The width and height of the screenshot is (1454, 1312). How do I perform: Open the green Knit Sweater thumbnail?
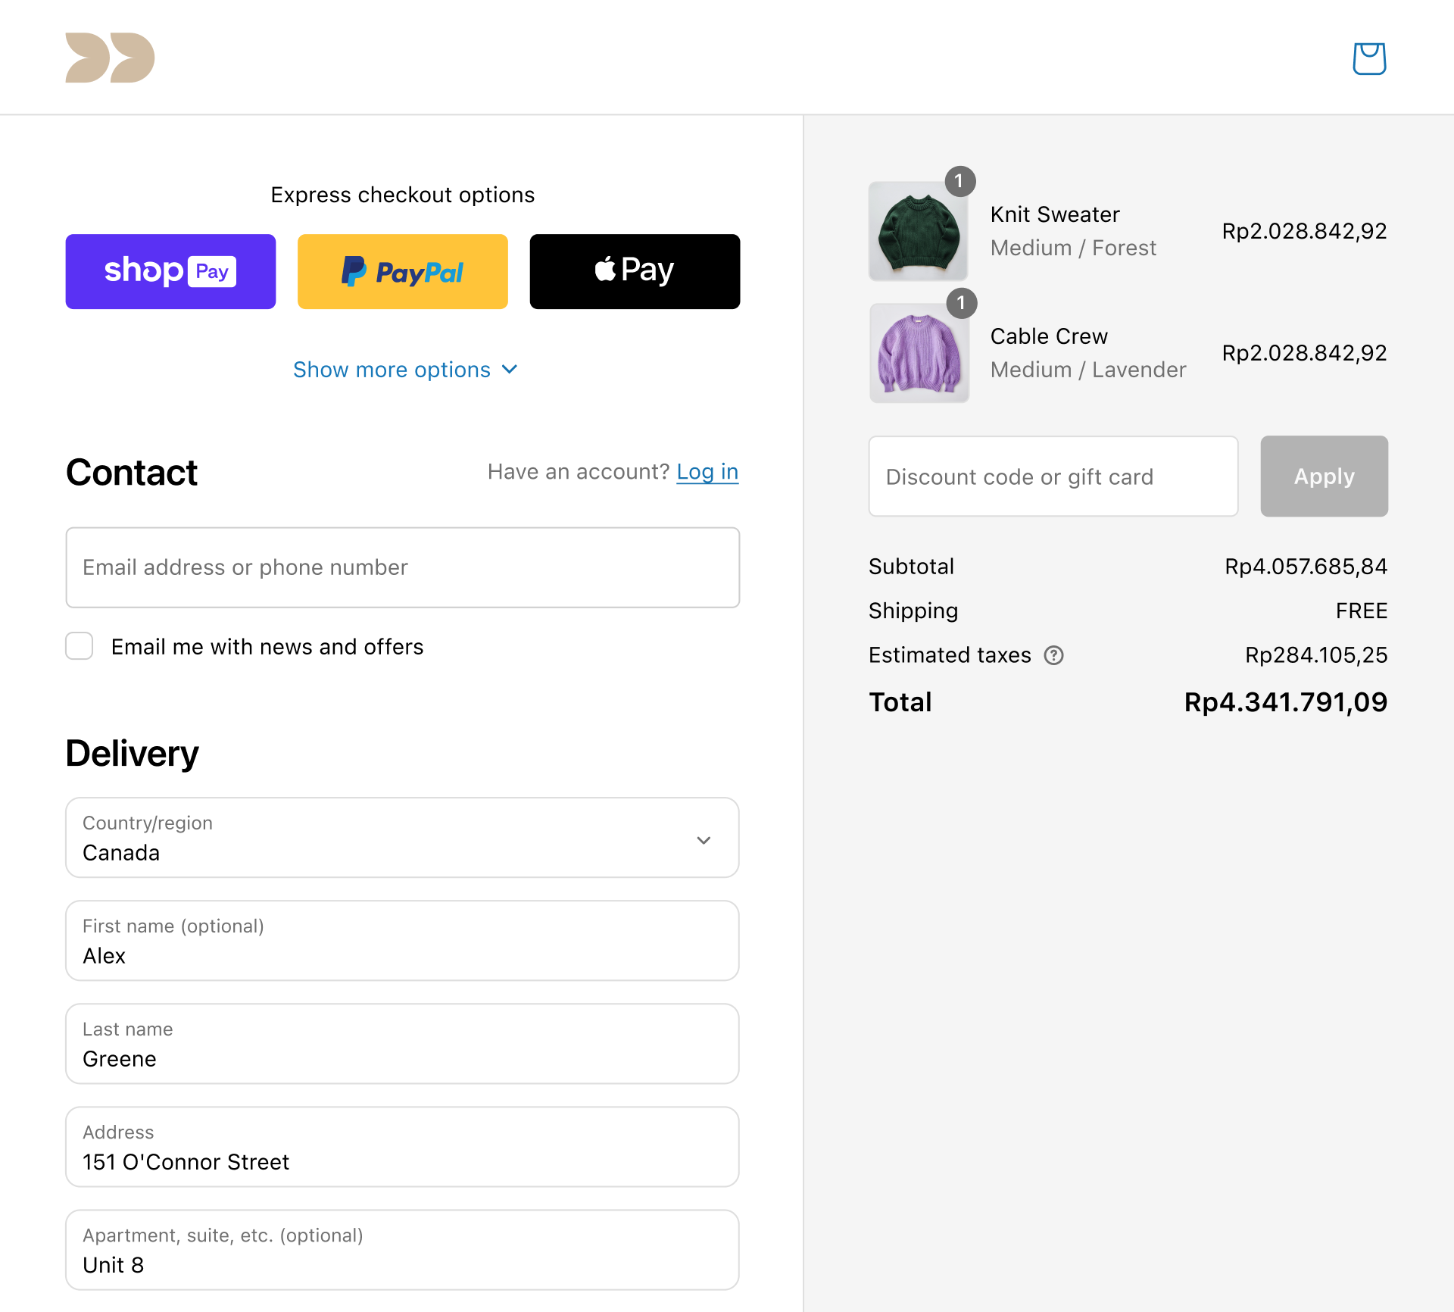pos(918,231)
